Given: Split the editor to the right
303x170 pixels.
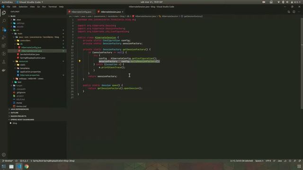Looking at the screenshot, I should tap(294, 12).
